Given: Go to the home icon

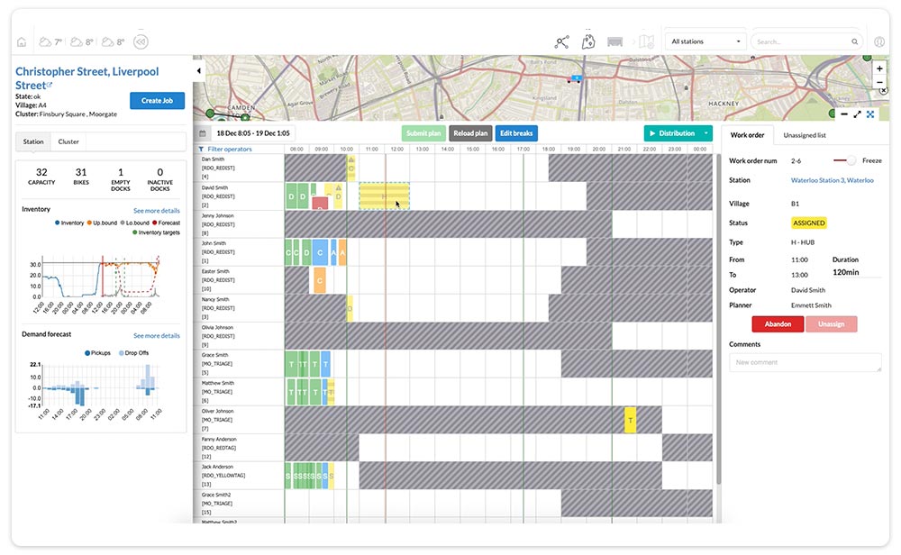Looking at the screenshot, I should [22, 42].
